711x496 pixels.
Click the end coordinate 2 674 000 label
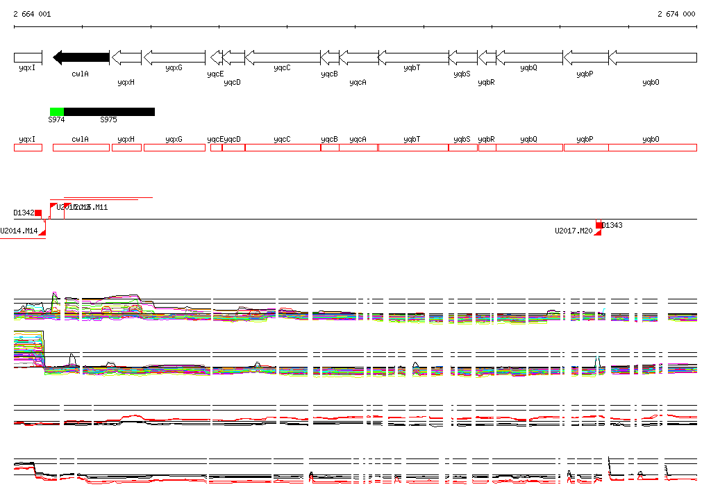[x=676, y=14]
